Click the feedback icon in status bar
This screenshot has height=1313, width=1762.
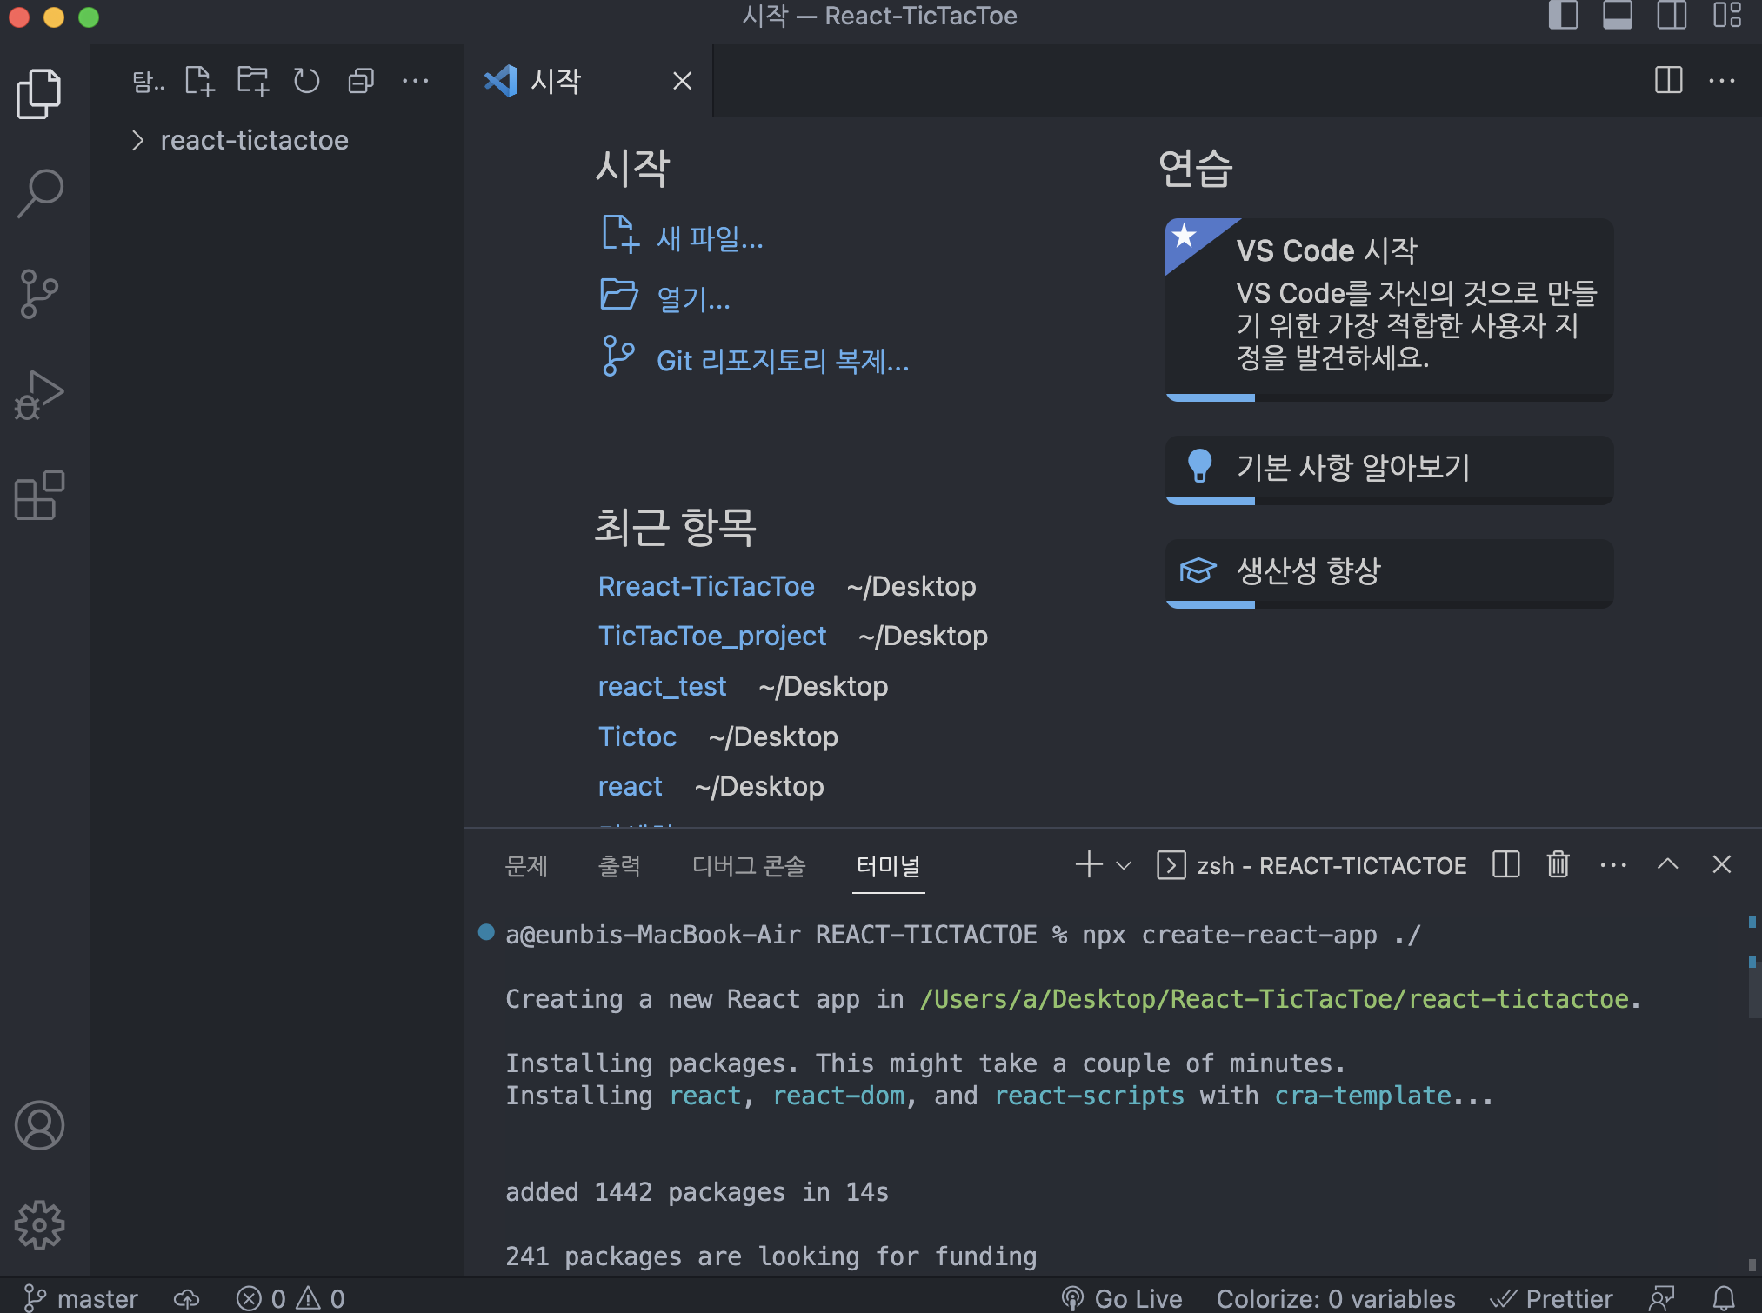(1662, 1299)
